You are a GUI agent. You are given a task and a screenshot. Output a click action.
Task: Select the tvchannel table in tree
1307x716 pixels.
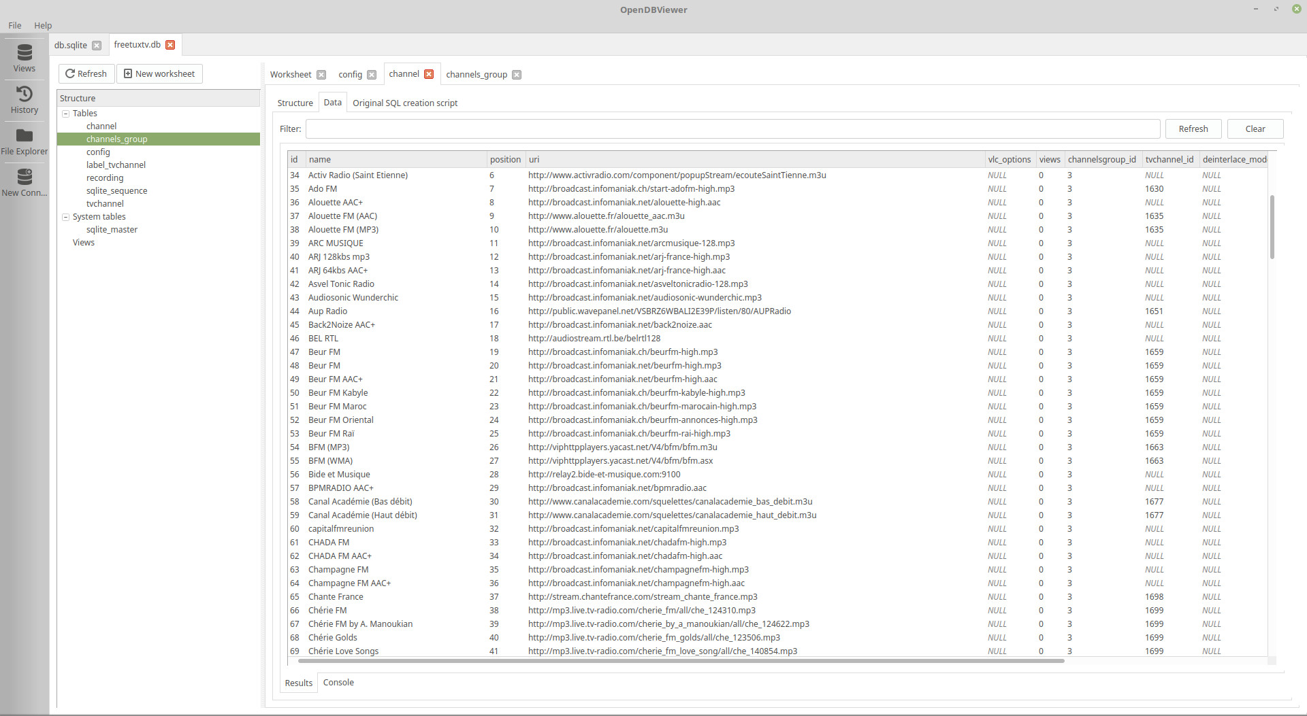(105, 204)
